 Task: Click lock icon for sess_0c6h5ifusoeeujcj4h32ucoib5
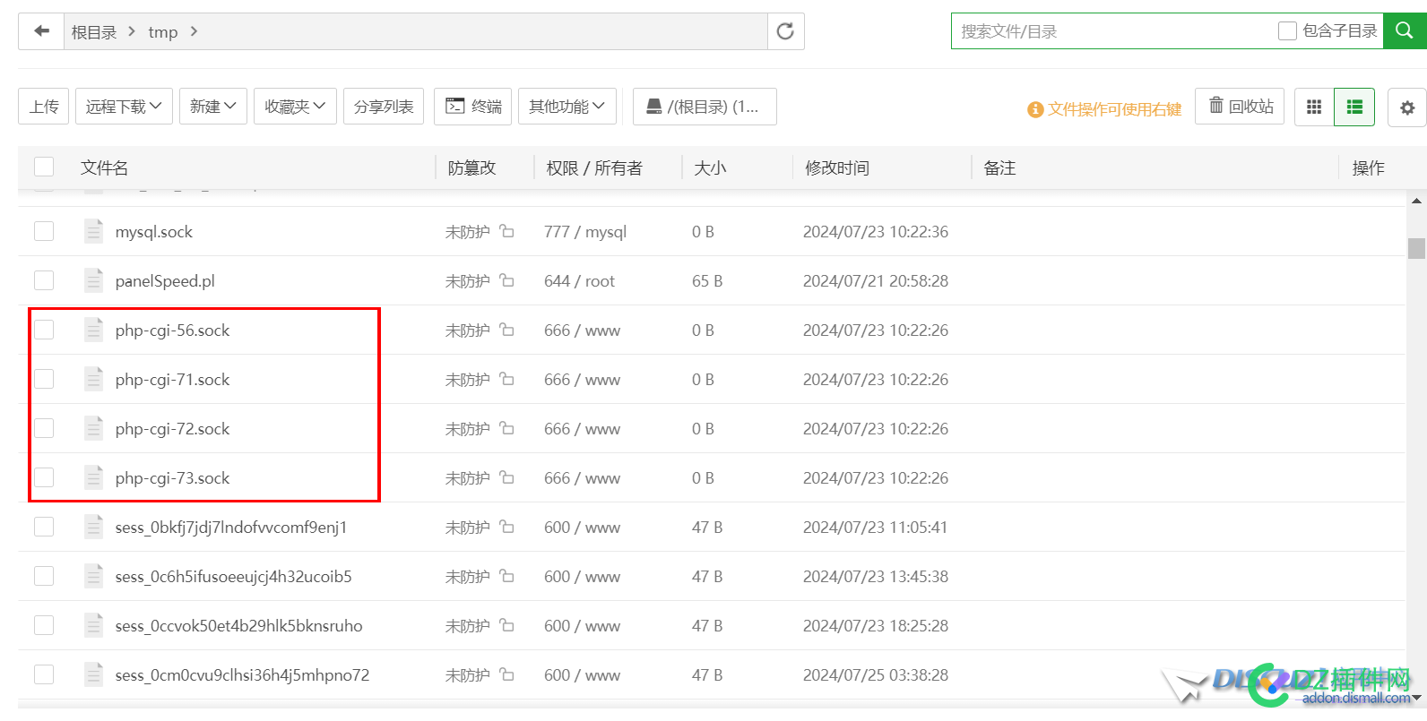[506, 576]
